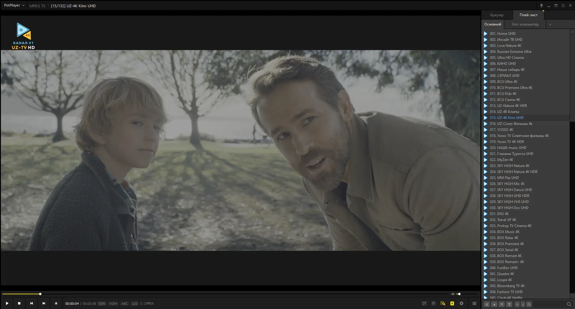The image size is (575, 309).
Task: Select 024. SKY HIGH Nature 4K HDR
Action: click(525, 172)
